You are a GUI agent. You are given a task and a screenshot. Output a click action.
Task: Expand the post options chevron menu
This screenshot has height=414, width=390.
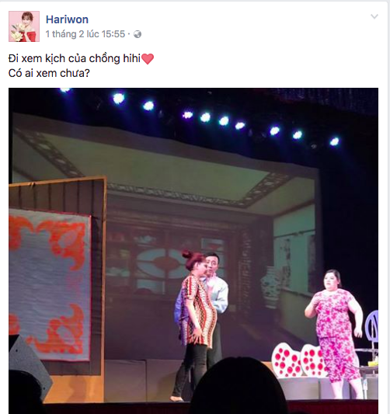point(374,16)
